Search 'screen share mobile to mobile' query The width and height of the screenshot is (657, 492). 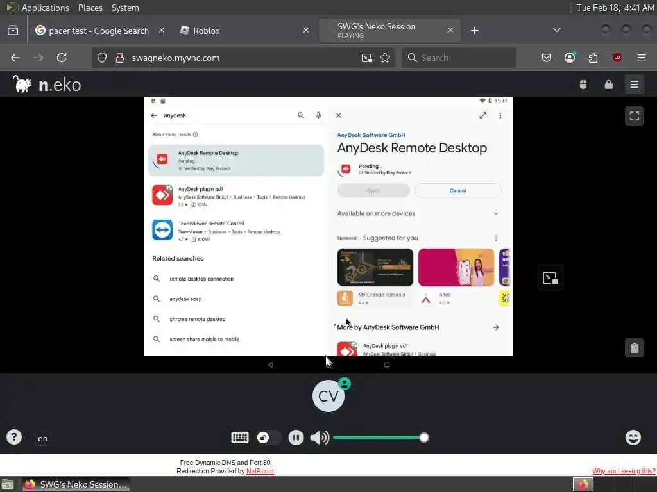coord(204,340)
